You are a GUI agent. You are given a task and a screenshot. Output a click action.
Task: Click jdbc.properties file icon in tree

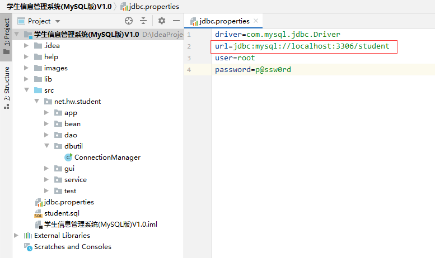(x=38, y=202)
